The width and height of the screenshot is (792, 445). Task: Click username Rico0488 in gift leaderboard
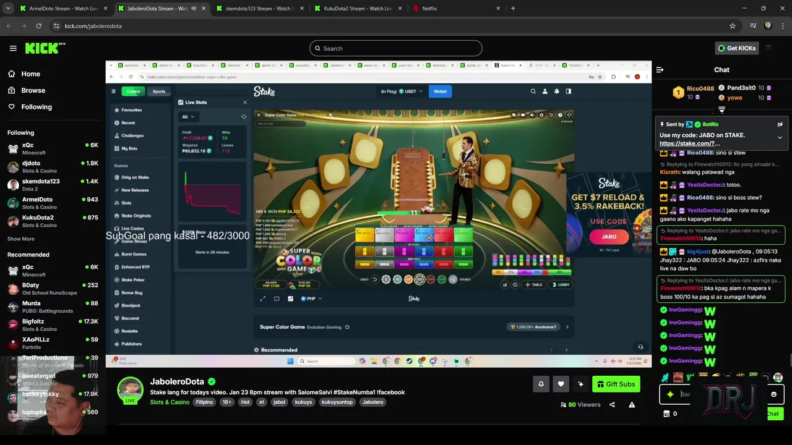[700, 88]
